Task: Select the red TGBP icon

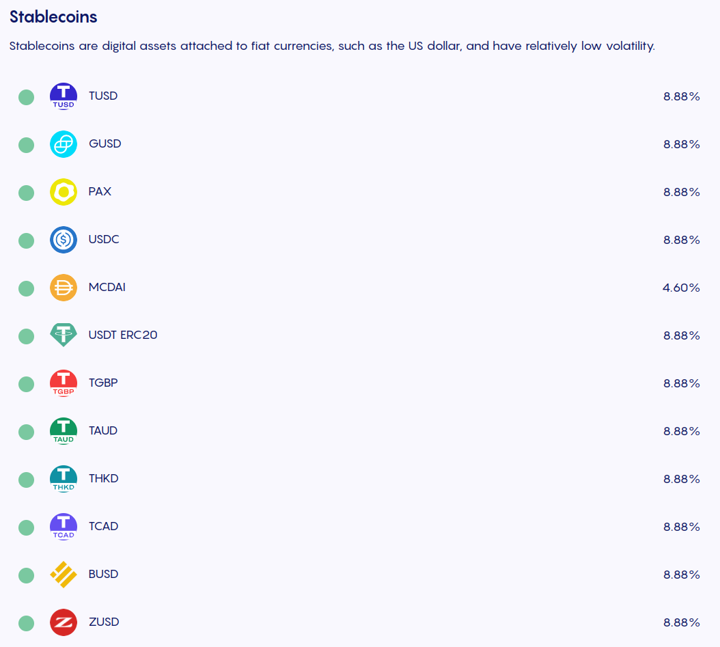Action: click(64, 383)
